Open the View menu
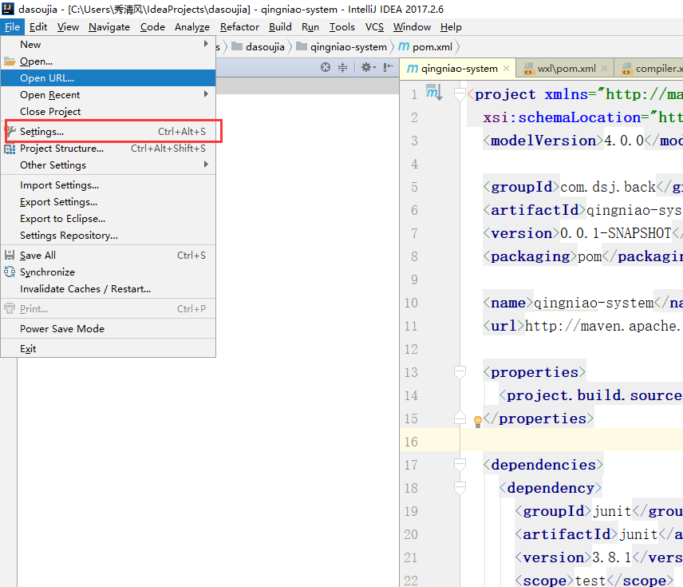 68,27
